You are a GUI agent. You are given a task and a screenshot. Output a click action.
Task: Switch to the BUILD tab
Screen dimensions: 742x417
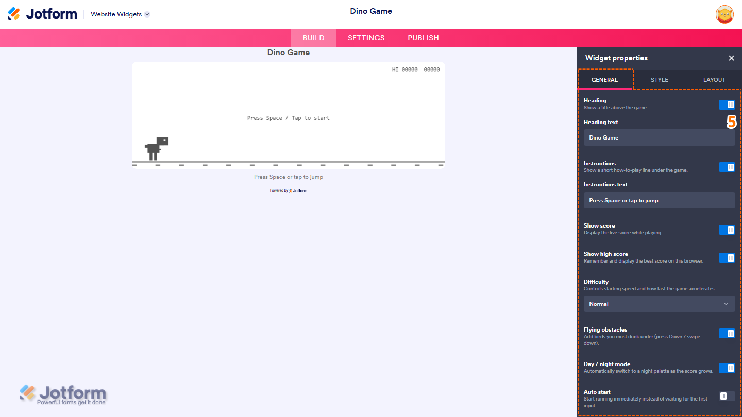coord(314,38)
